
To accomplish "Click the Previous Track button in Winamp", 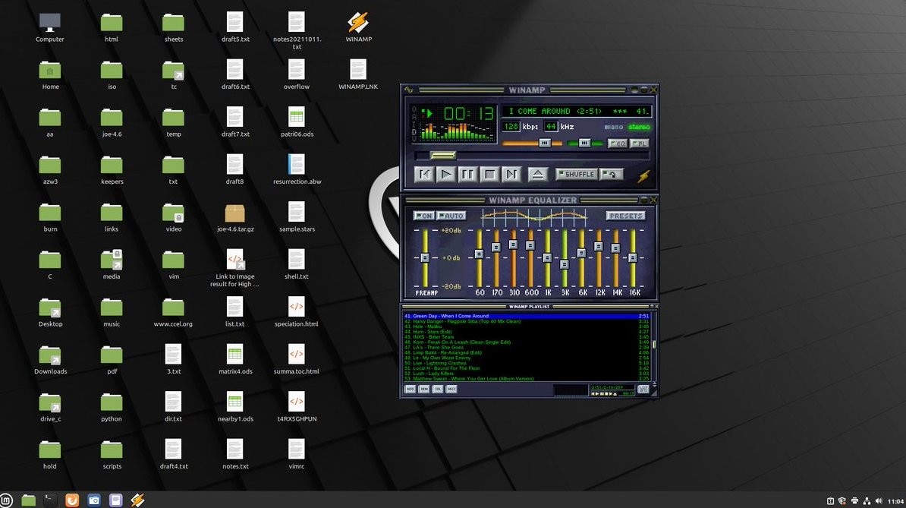I will click(x=424, y=175).
